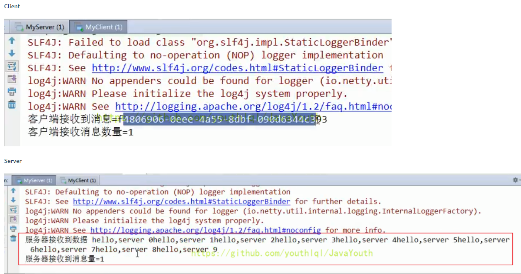
Task: Open log4j faq noconfig link in Server console
Action: (x=205, y=230)
